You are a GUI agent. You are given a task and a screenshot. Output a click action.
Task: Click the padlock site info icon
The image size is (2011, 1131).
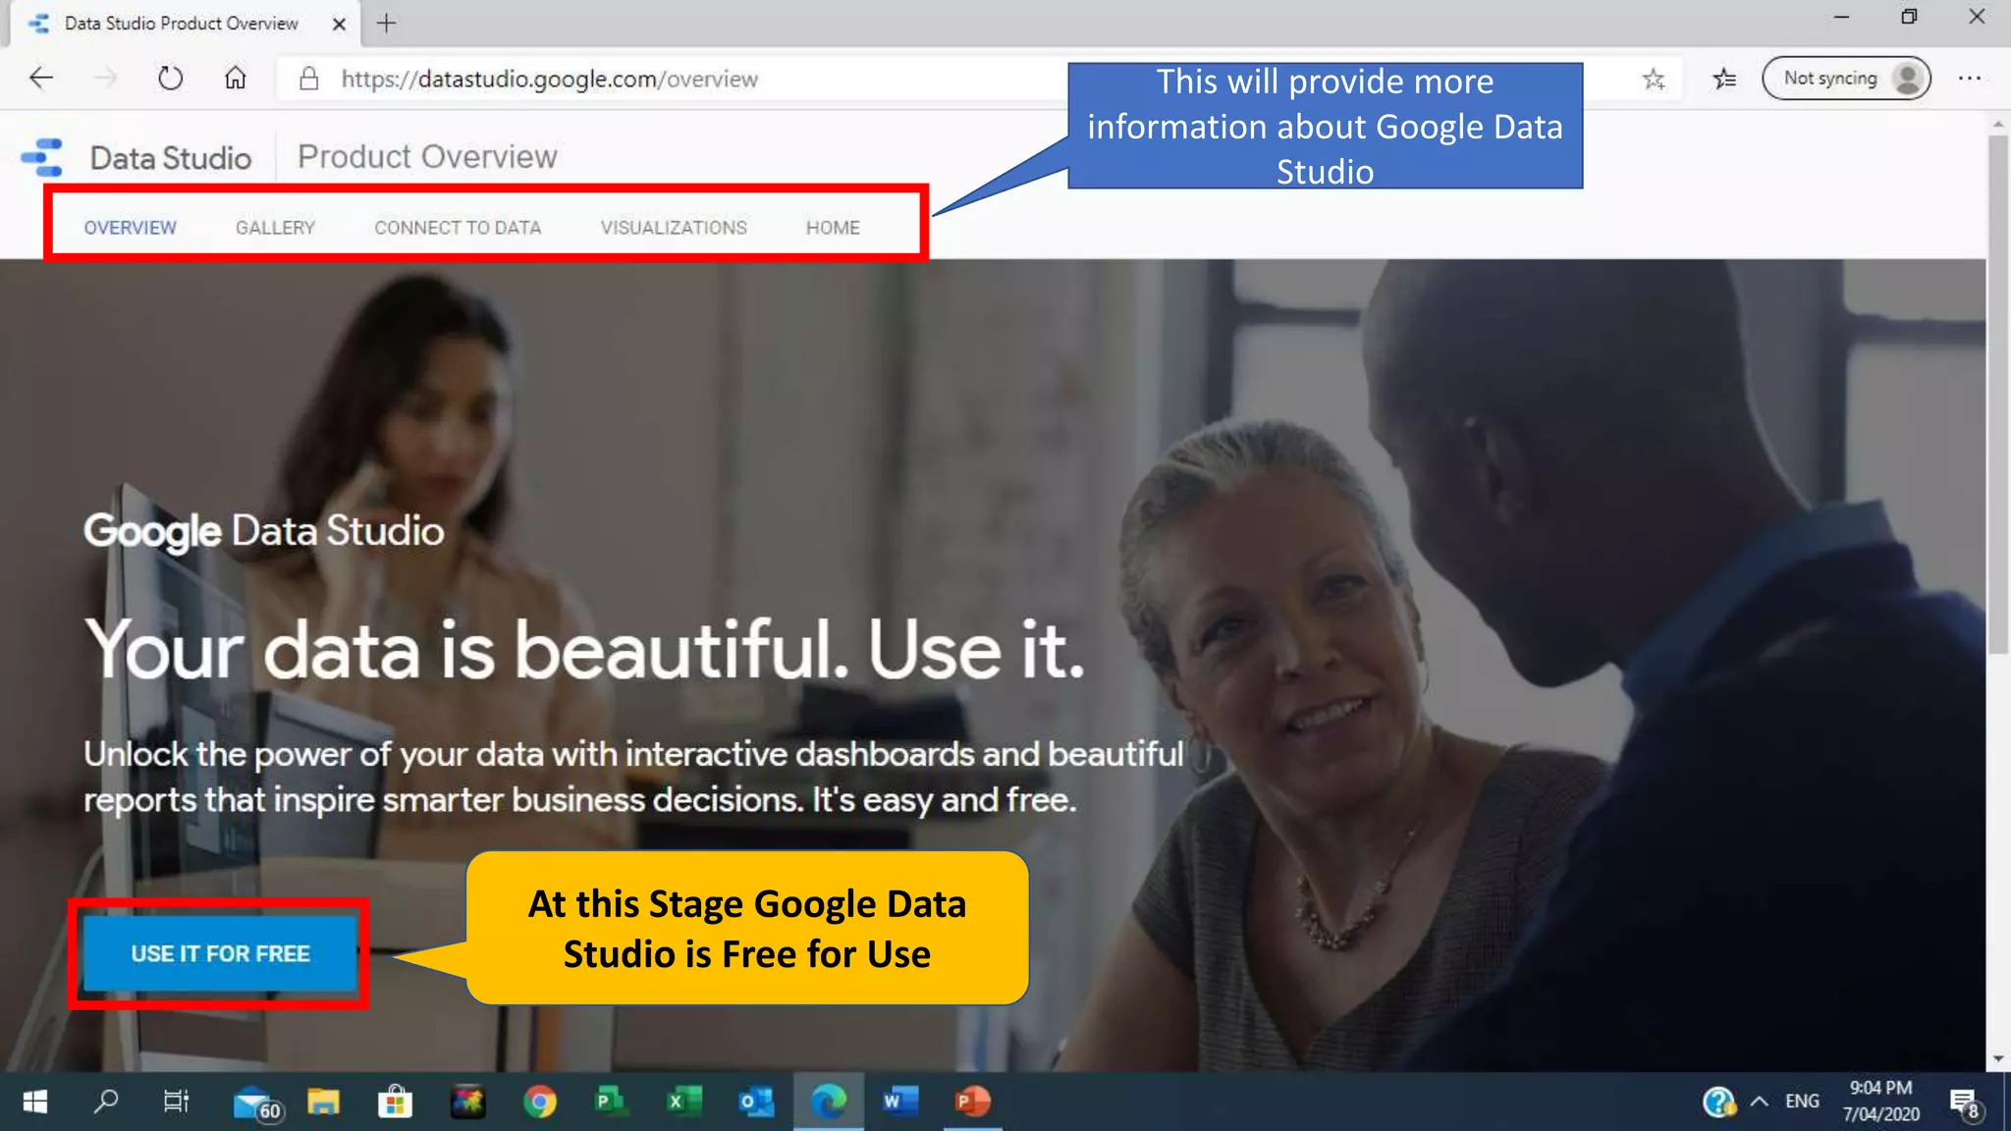[x=309, y=79]
